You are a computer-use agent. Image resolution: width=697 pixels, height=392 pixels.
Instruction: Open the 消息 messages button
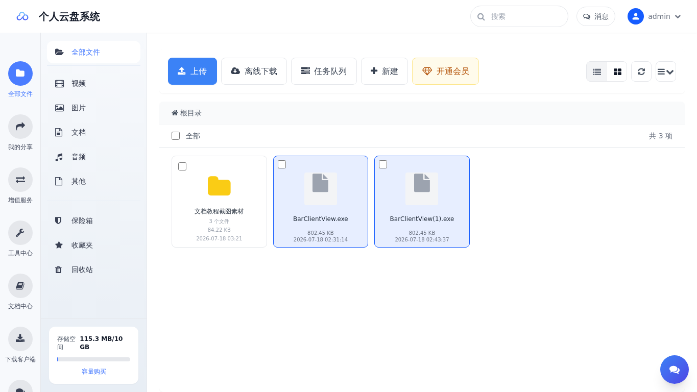[x=596, y=16]
